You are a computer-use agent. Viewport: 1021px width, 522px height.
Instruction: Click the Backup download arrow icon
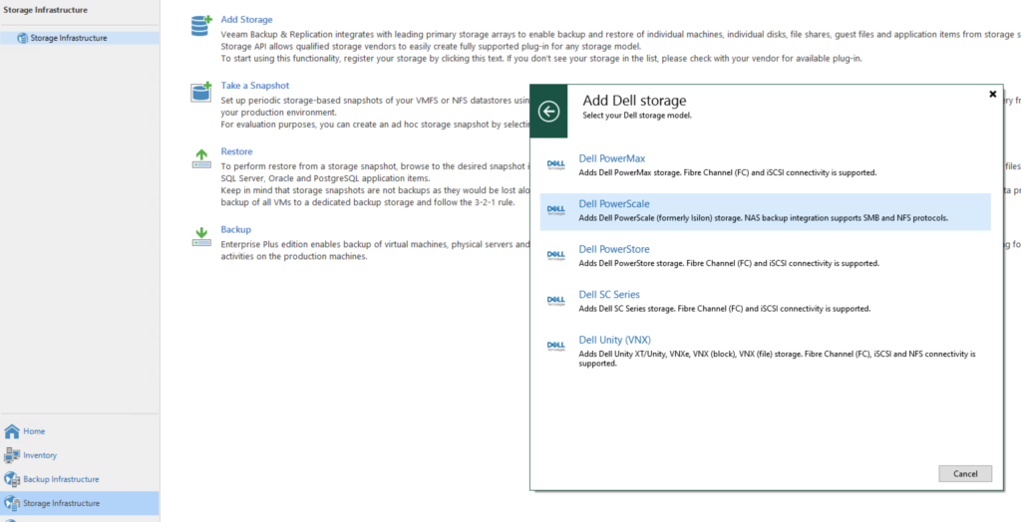coord(201,235)
